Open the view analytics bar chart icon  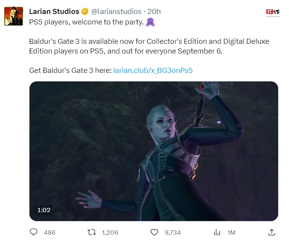[x=217, y=232]
